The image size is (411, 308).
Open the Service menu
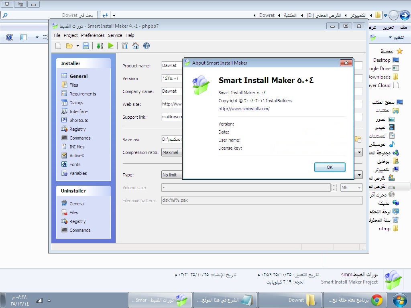[x=115, y=35]
